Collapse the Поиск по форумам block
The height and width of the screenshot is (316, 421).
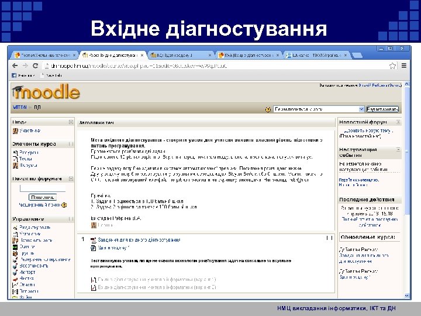[71, 178]
